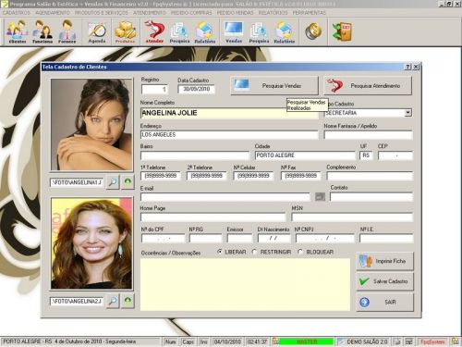Click the Cidade field showing PORTO ALEGRE
462x347 pixels.
(305, 155)
